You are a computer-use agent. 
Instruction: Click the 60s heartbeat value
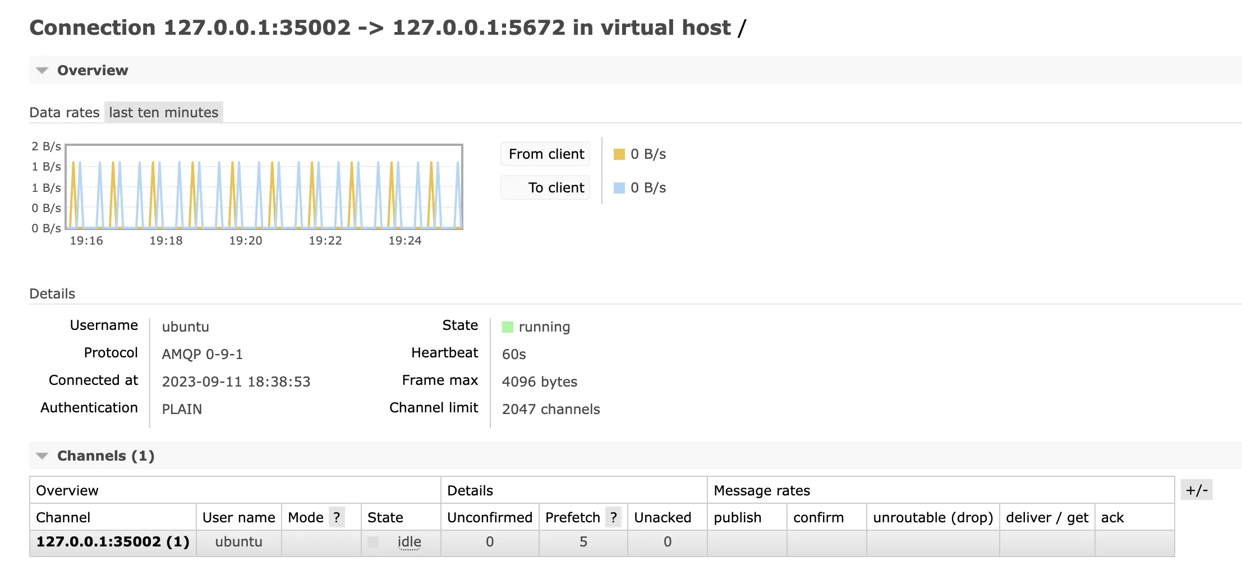tap(513, 355)
